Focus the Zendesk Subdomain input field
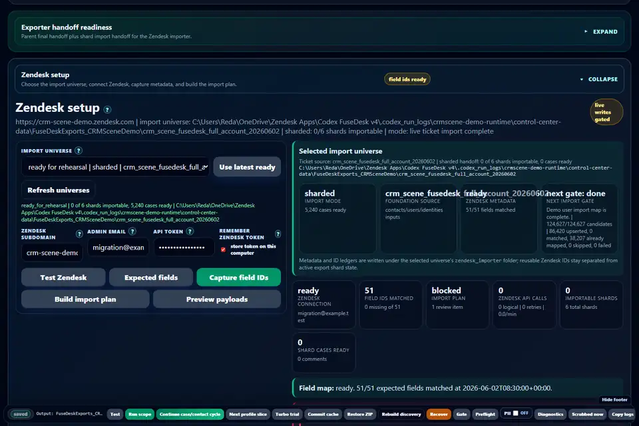Image resolution: width=639 pixels, height=426 pixels. 52,253
